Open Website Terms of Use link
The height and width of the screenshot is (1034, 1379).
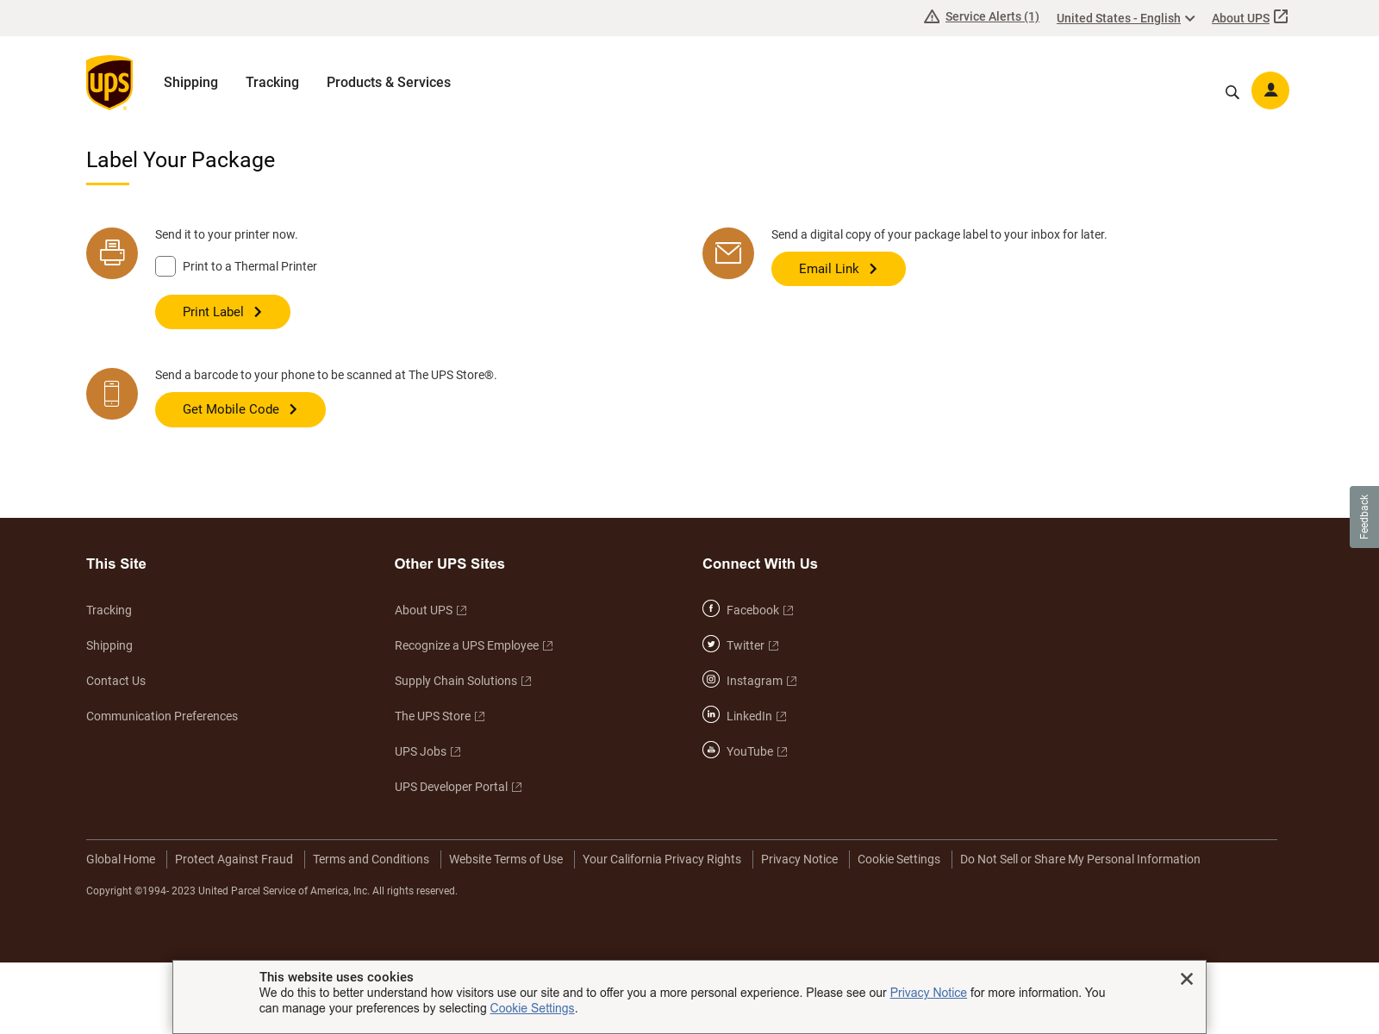coord(506,859)
